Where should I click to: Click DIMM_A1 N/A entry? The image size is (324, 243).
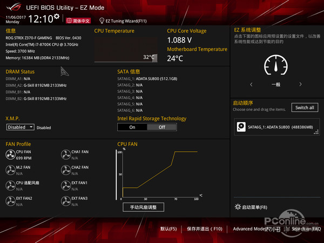tap(18, 79)
